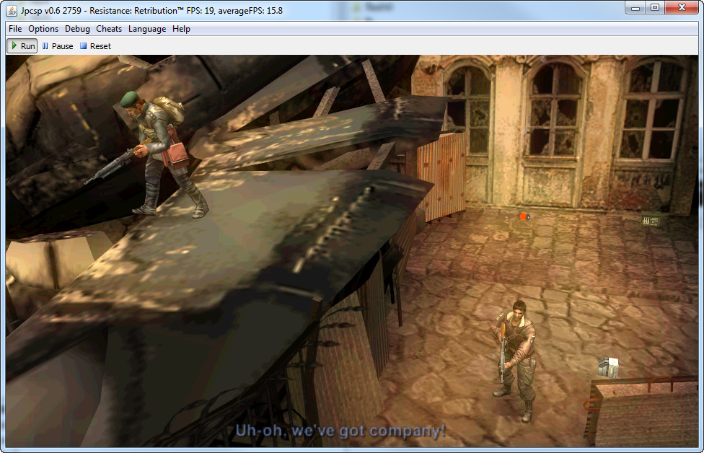
Task: Expand the Cheats menu
Action: click(109, 29)
